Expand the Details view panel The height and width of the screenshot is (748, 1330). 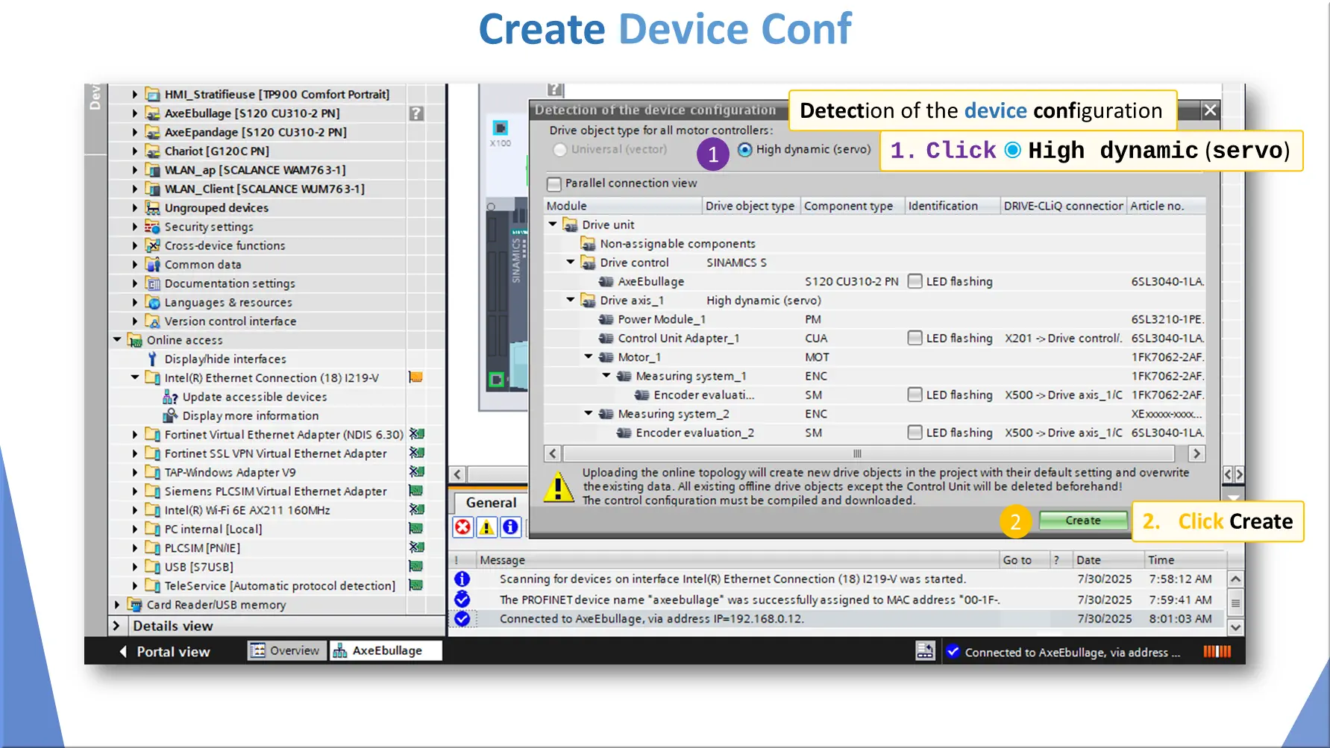(116, 626)
